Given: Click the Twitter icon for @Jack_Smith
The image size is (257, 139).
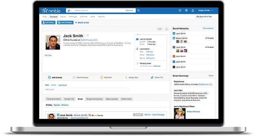Looking at the screenshot, I should point(174,38).
